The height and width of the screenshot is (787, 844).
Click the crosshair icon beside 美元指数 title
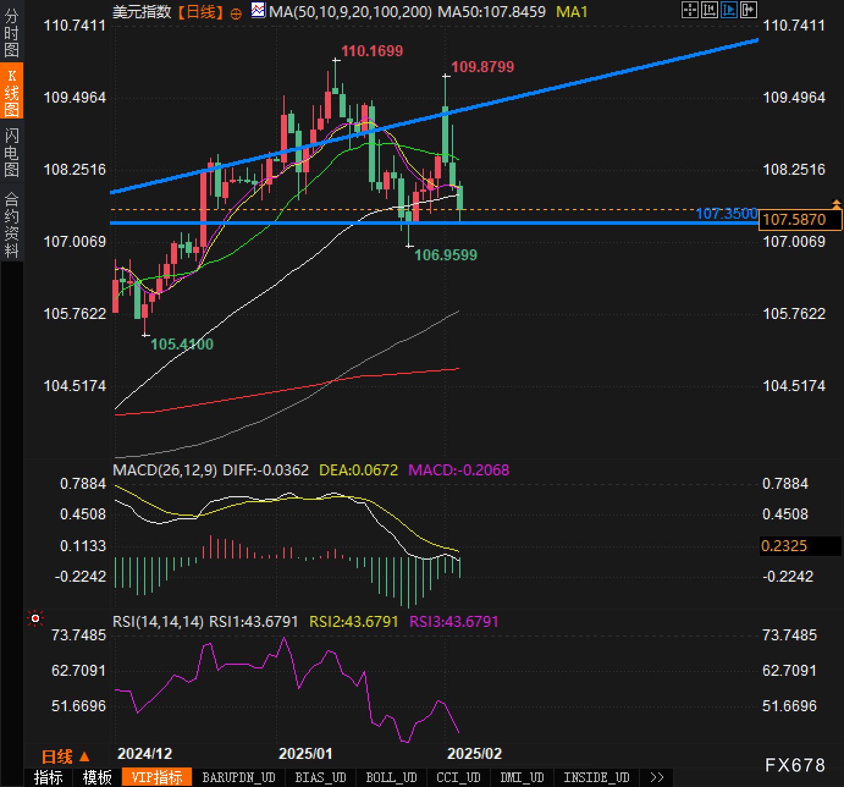[x=236, y=13]
